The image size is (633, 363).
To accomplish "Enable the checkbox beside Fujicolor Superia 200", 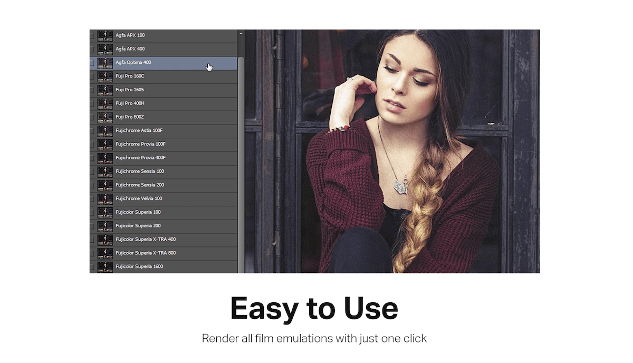I will [x=92, y=225].
